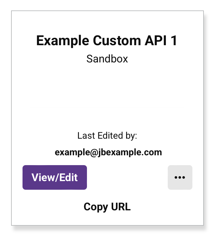Show more actions for Example Custom API 1

[x=180, y=177]
